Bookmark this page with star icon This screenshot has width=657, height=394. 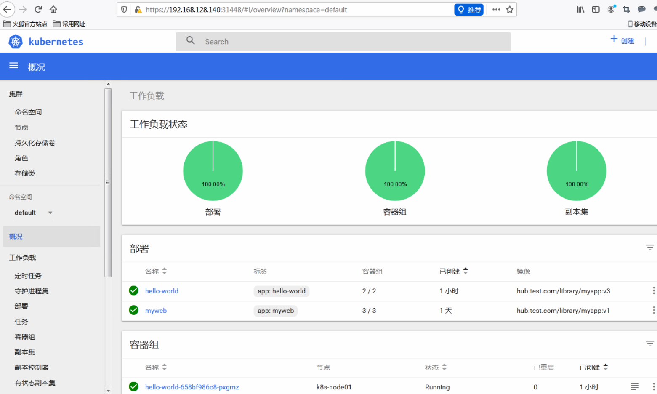tap(510, 9)
